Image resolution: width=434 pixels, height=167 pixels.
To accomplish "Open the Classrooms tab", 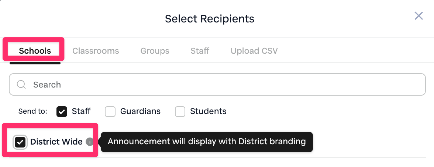I will pos(96,51).
